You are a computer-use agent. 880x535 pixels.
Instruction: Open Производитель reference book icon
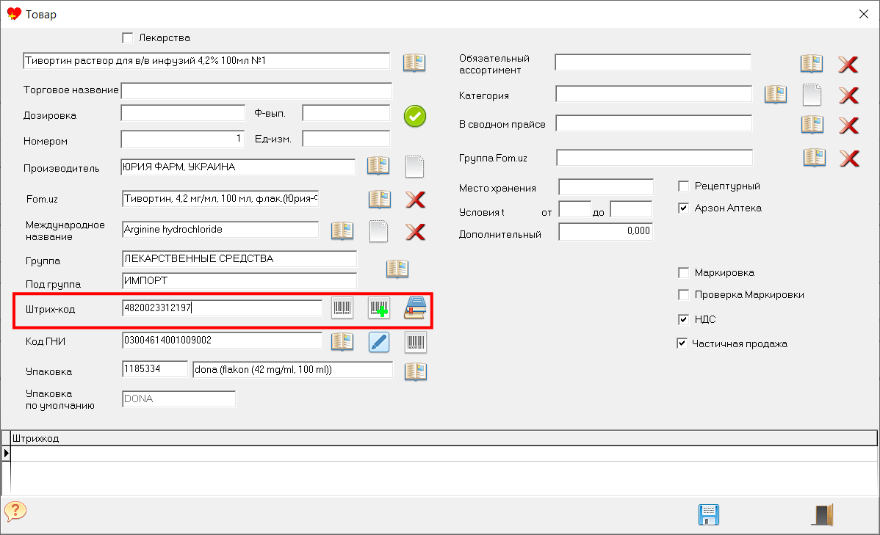point(378,165)
